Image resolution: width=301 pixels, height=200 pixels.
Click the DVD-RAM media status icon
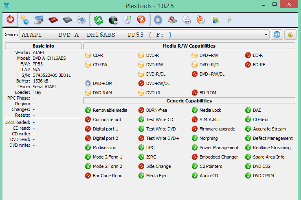[88, 93]
